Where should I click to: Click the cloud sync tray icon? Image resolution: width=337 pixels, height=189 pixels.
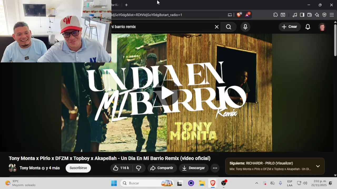272,183
